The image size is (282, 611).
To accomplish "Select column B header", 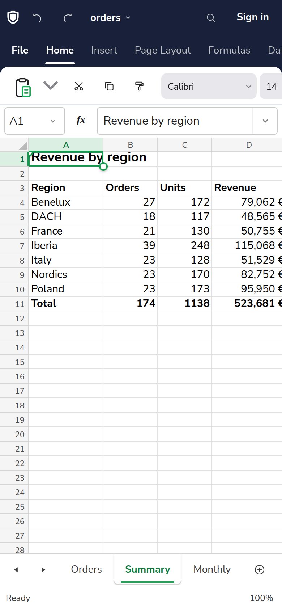I will point(130,145).
